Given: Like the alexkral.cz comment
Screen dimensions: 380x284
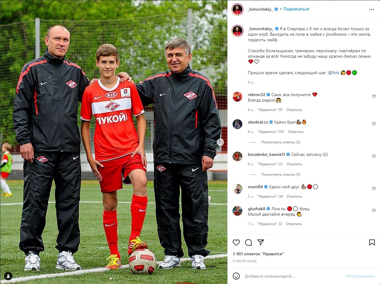Looking at the screenshot, I should [374, 124].
